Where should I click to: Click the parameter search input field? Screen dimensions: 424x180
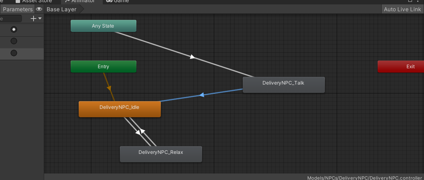[x=10, y=19]
